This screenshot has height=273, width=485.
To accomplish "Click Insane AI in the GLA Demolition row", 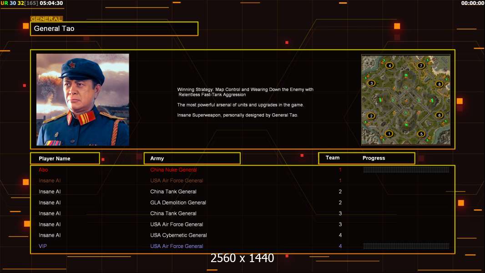I will click(x=50, y=202).
